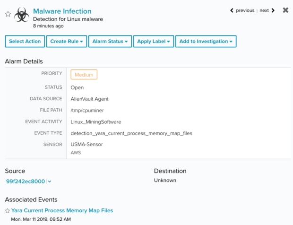Click the Medium priority badge
The image size is (293, 225).
click(x=84, y=75)
